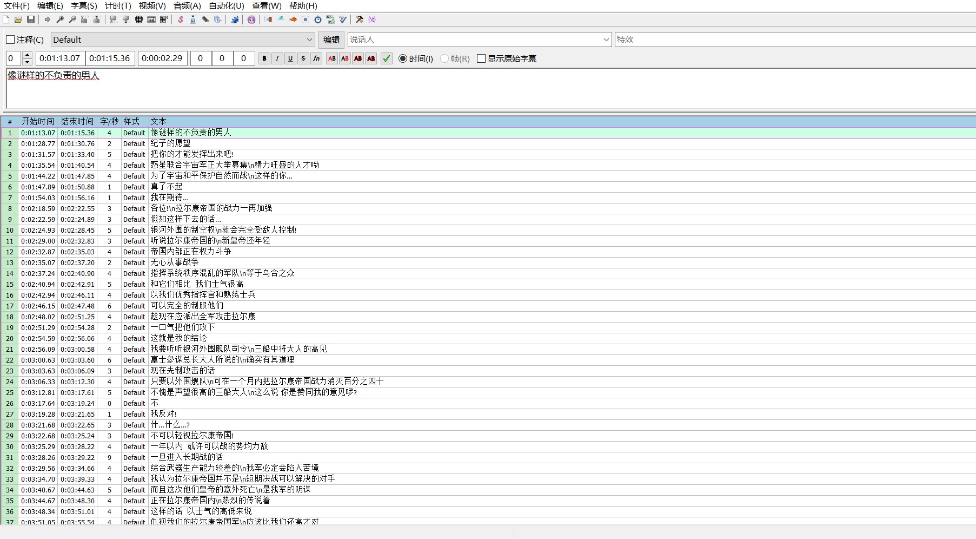
Task: Click the 特效 effect input field
Action: tap(795, 40)
